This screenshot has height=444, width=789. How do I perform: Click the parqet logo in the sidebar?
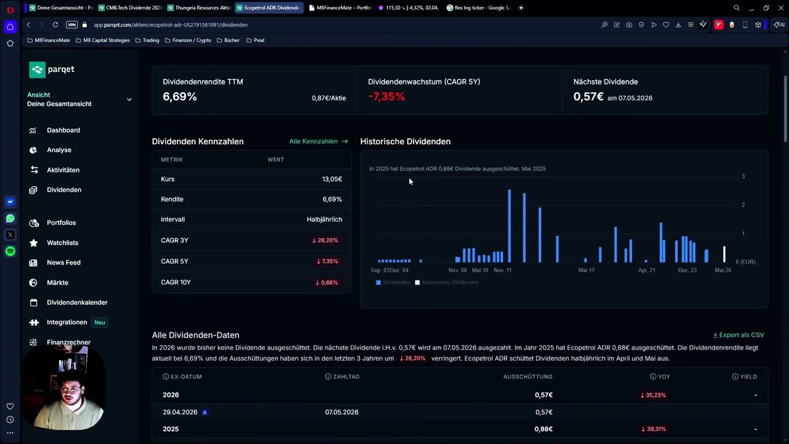(x=52, y=70)
